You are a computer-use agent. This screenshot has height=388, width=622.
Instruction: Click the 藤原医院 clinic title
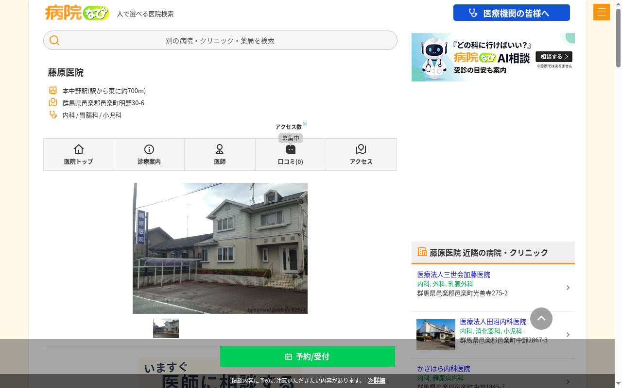66,72
